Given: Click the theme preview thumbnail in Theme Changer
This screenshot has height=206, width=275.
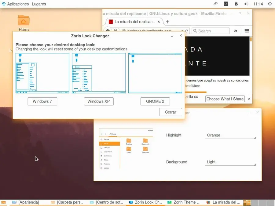Looking at the screenshot, I should tap(126, 149).
